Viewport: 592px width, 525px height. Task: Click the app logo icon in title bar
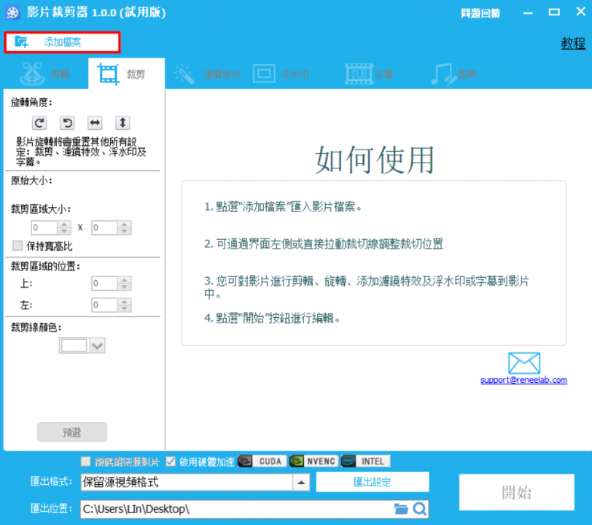click(x=12, y=12)
